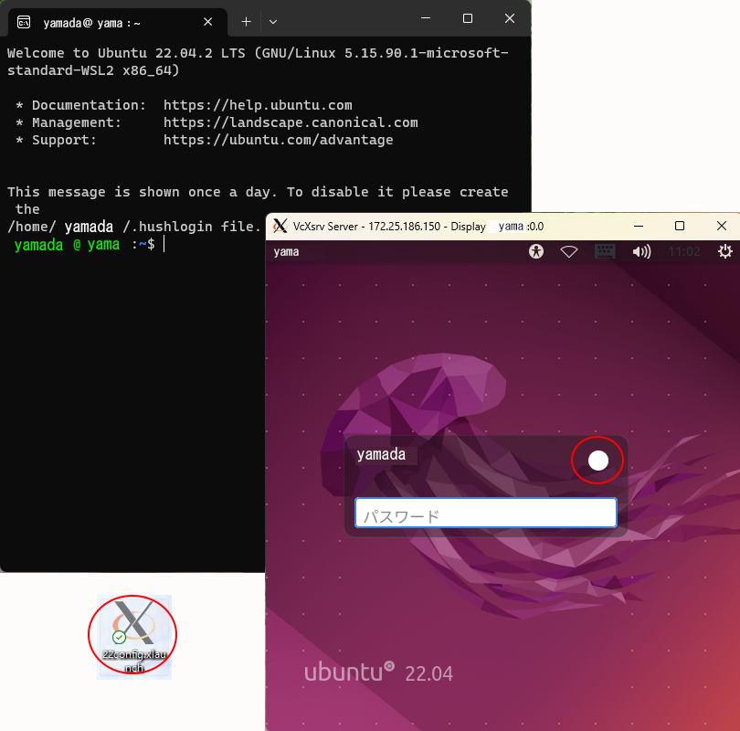Click the https://landscape.canonical.com URL in terminal
This screenshot has height=731, width=740.
(x=291, y=122)
